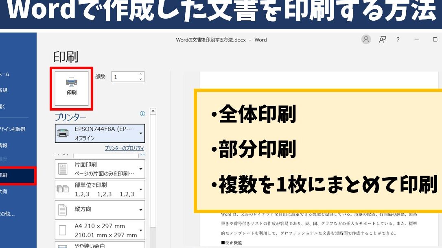Select 新規 in the backstage sidebar
The height and width of the screenshot is (248, 442).
[4, 90]
